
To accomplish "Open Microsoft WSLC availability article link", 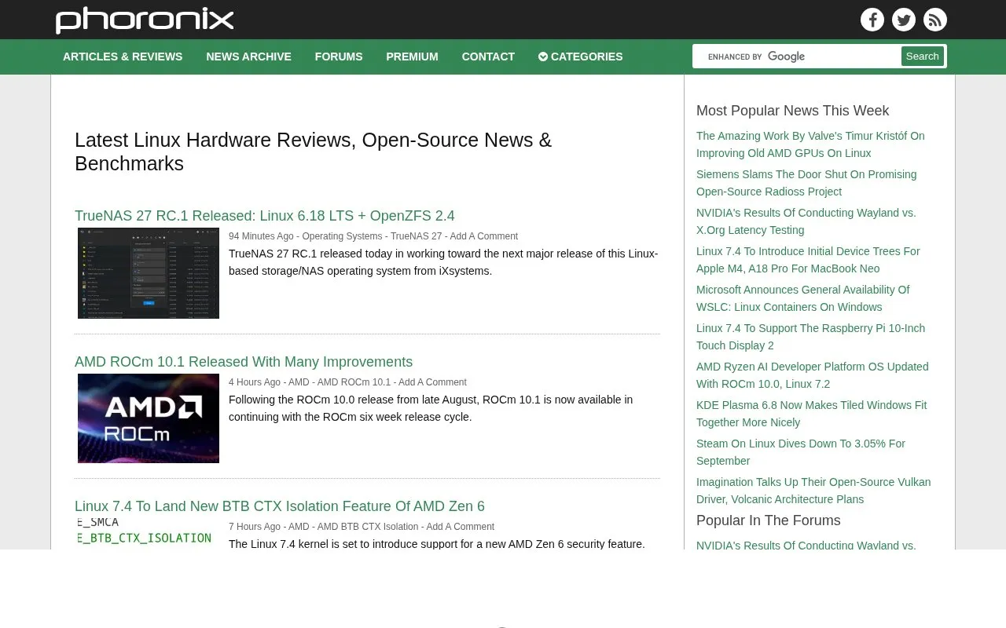I will [803, 298].
